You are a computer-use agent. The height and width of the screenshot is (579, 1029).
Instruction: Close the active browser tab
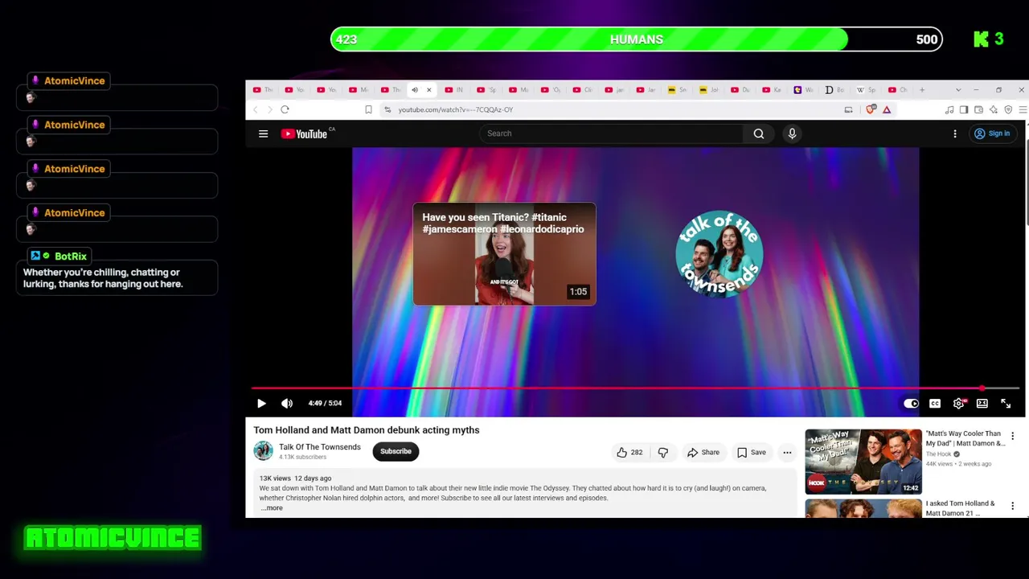428,90
